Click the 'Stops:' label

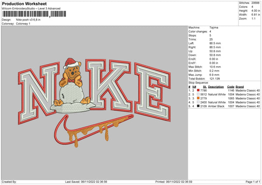[193, 35]
